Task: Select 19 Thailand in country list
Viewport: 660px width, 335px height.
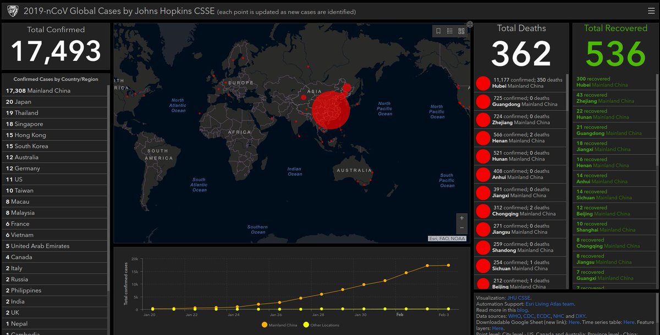Action: 55,113
